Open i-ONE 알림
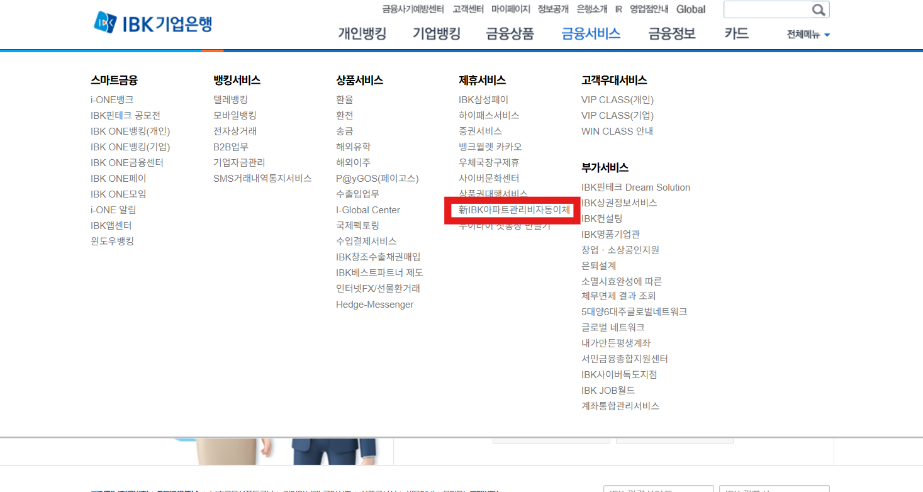 point(113,210)
